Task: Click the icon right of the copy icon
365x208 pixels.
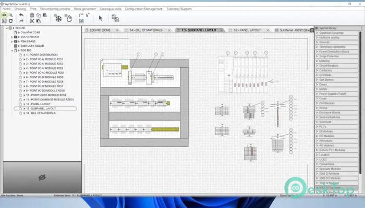Action: [x=45, y=15]
